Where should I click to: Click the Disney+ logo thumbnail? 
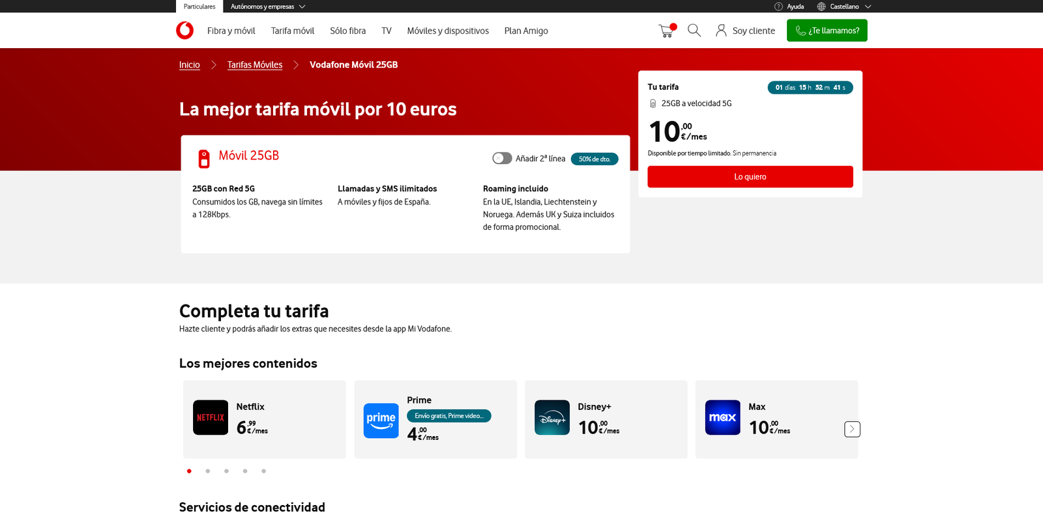coord(552,417)
